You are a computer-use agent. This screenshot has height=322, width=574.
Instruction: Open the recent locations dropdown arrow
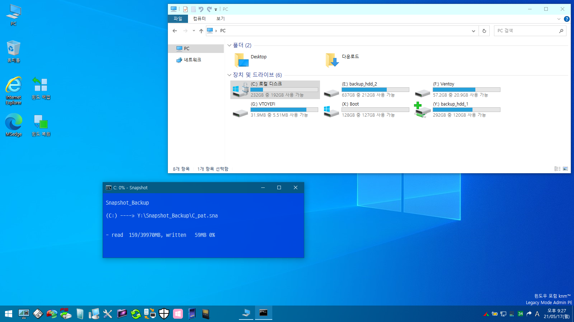(194, 31)
